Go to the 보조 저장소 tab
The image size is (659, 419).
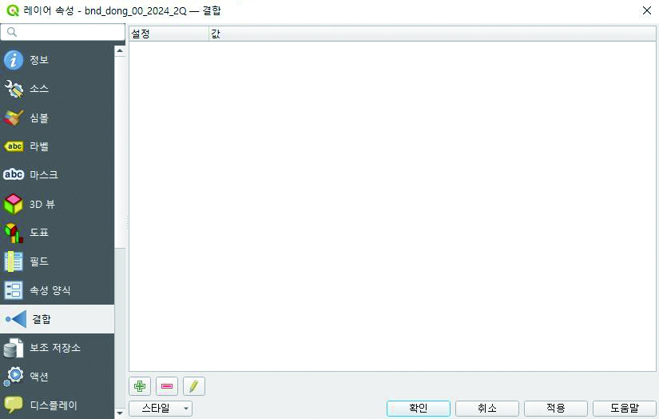[x=54, y=348]
